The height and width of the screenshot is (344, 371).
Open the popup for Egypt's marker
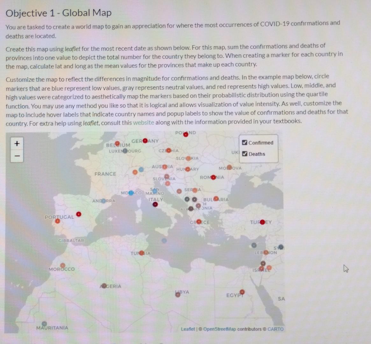(x=243, y=291)
